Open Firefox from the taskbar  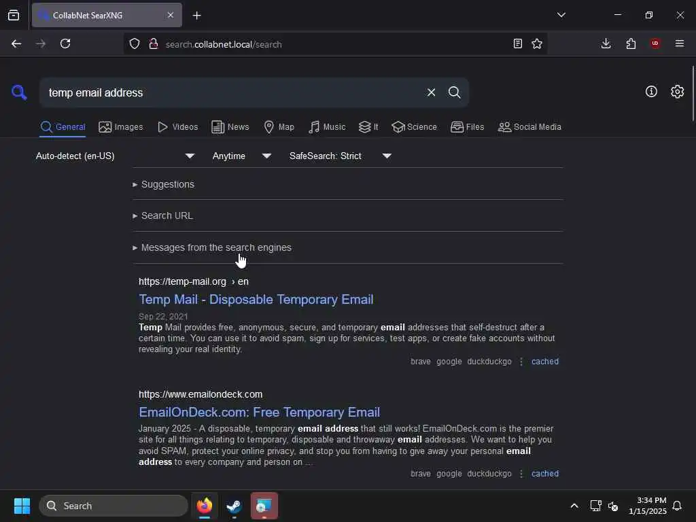tap(204, 506)
